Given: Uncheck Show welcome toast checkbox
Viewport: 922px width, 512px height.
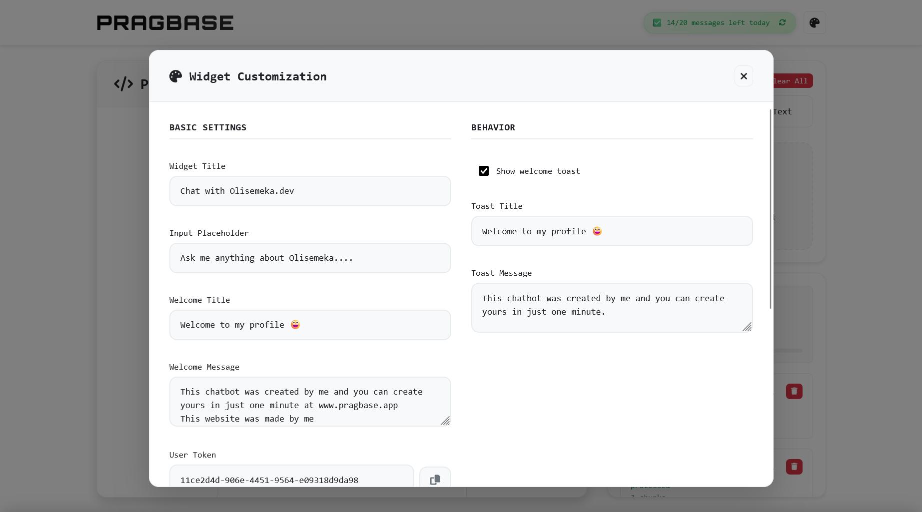Looking at the screenshot, I should [x=484, y=171].
